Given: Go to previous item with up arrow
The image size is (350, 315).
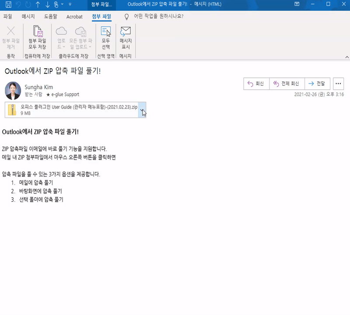Looking at the screenshot, I should [38, 4].
